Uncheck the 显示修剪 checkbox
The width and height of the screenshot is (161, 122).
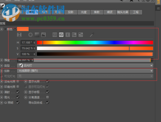coord(48,92)
